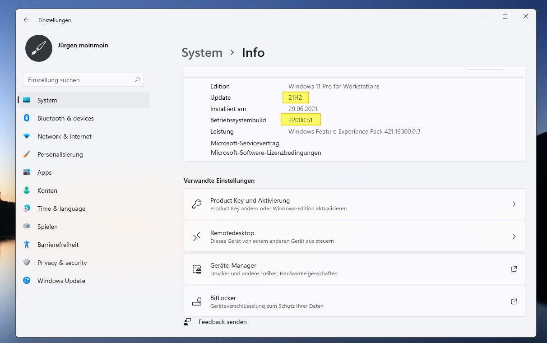Viewport: 547px width, 343px height.
Task: Select Windows 11 Pro for Workstations text
Action: [x=334, y=86]
